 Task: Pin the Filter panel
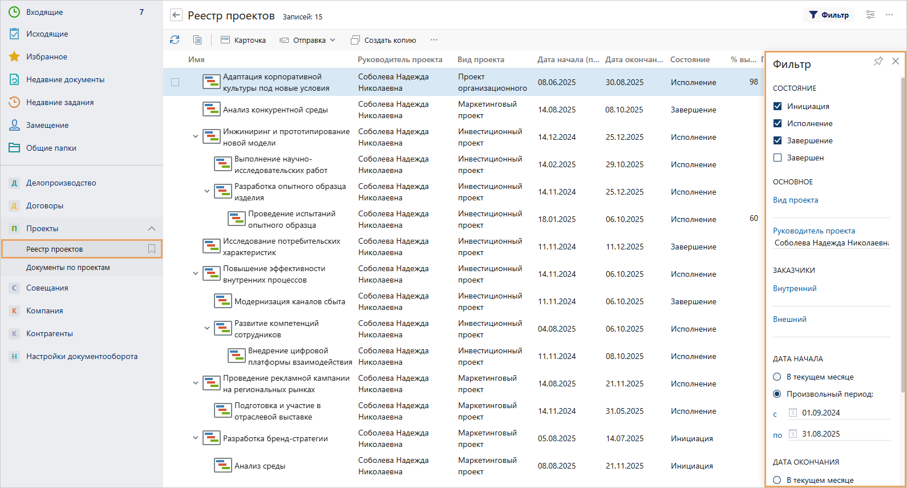coord(878,61)
